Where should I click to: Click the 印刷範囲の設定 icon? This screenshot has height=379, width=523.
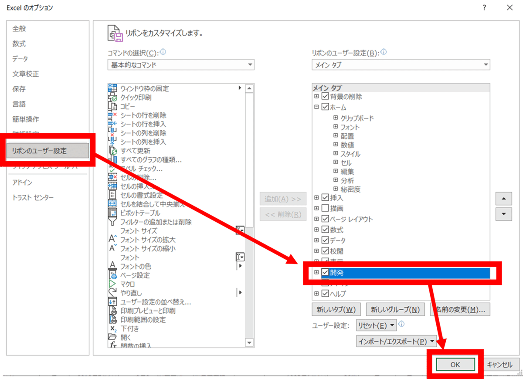(x=112, y=320)
